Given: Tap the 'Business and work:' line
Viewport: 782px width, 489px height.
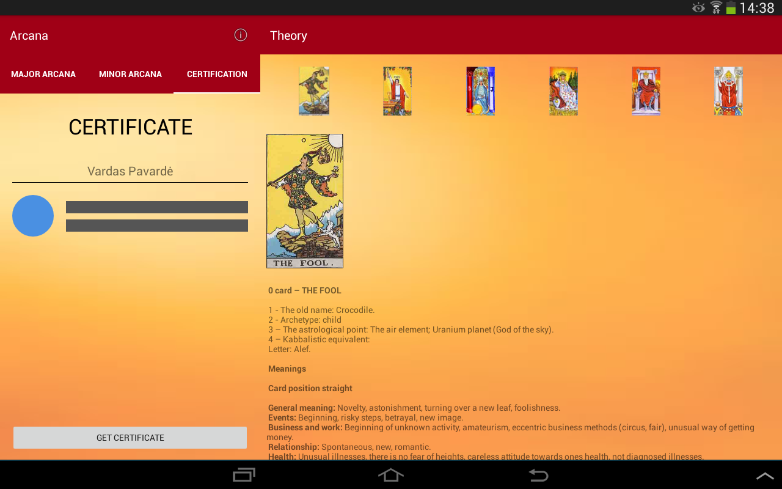Looking at the screenshot, I should pos(511,432).
